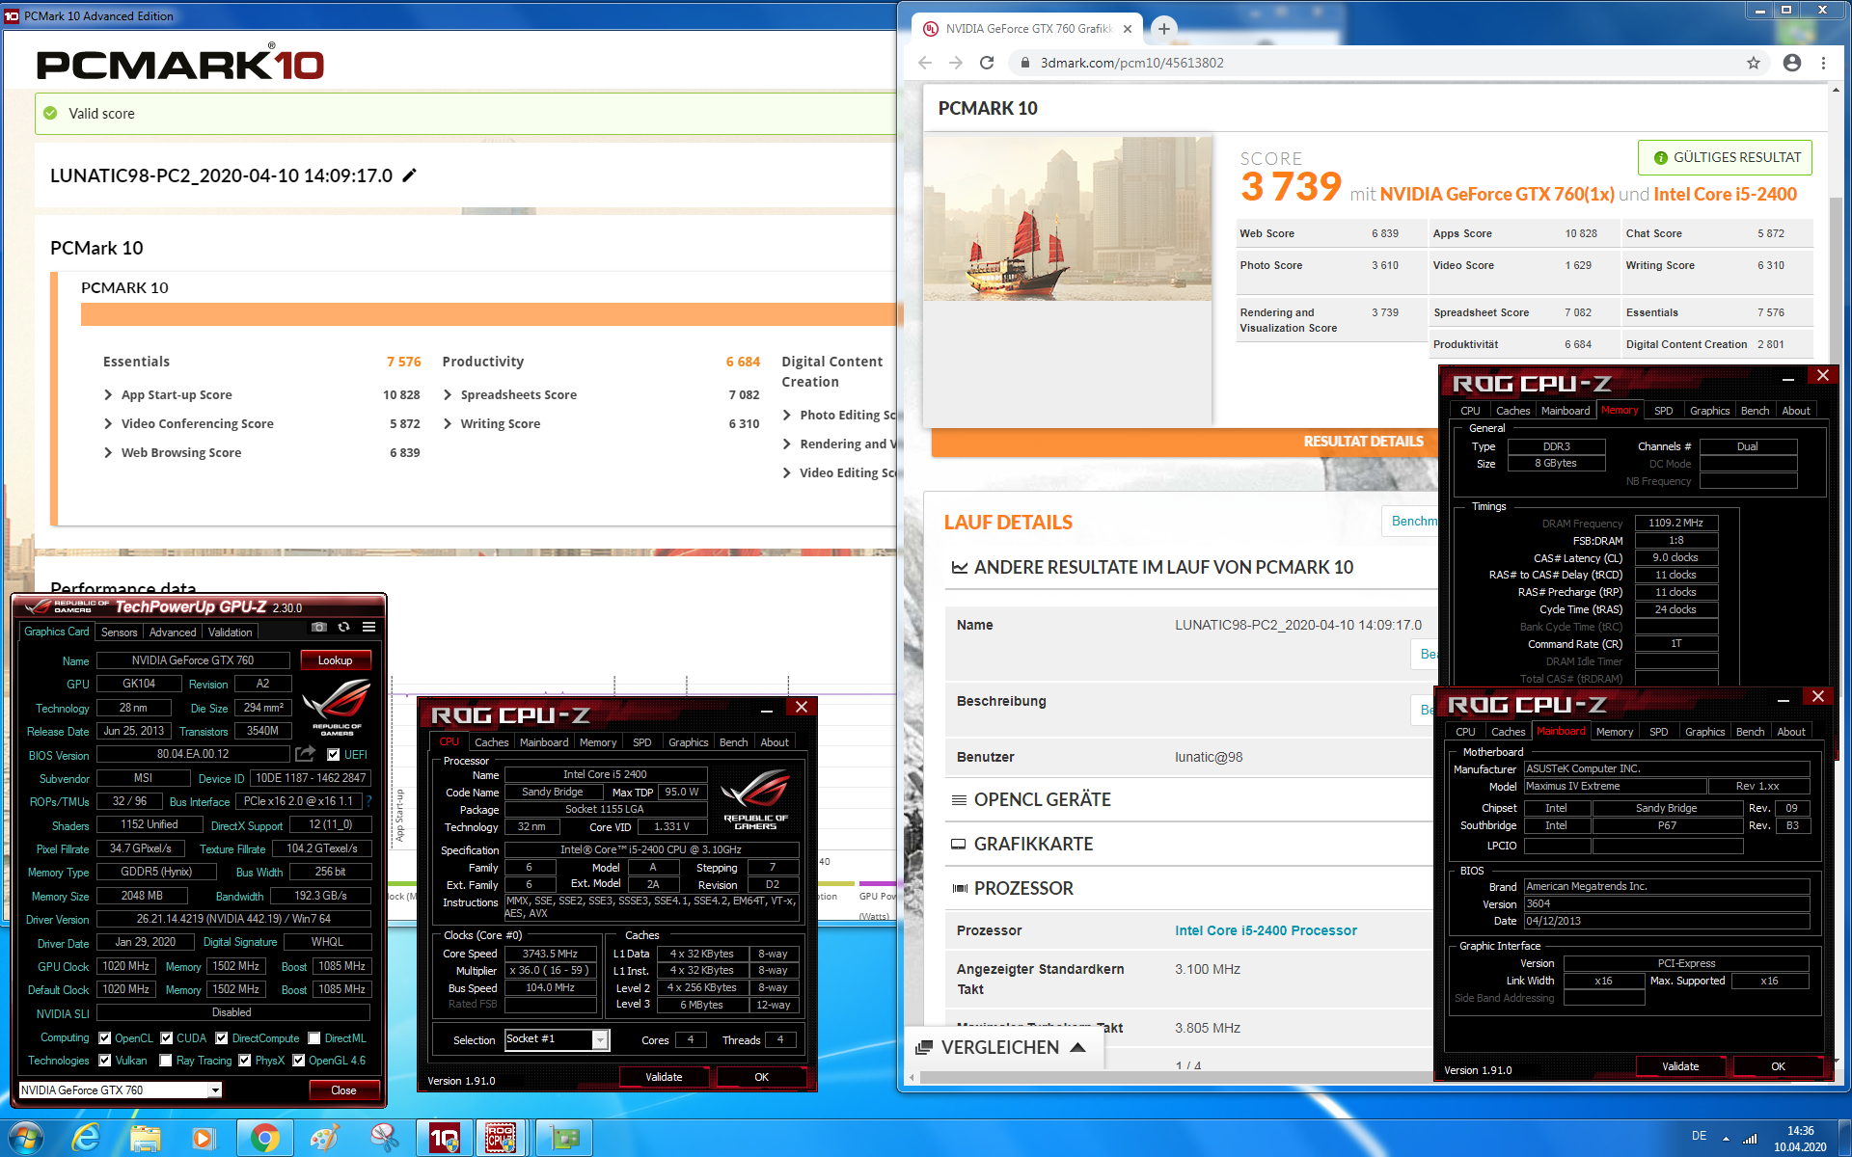Switch to PCMark 10 in the taskbar
Screen dimensions: 1852x1157
click(x=443, y=1138)
